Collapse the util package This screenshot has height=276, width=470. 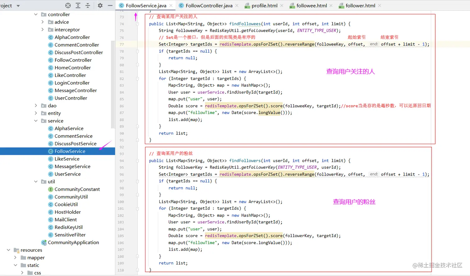[36, 181]
